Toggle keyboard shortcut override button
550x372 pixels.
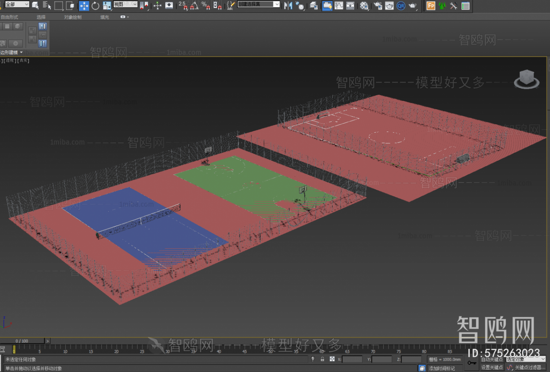coord(169,5)
